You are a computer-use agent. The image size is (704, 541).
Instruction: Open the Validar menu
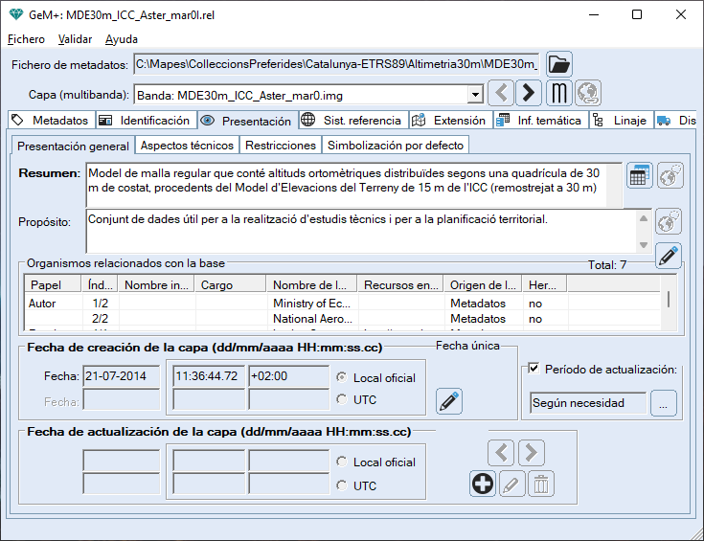(75, 39)
